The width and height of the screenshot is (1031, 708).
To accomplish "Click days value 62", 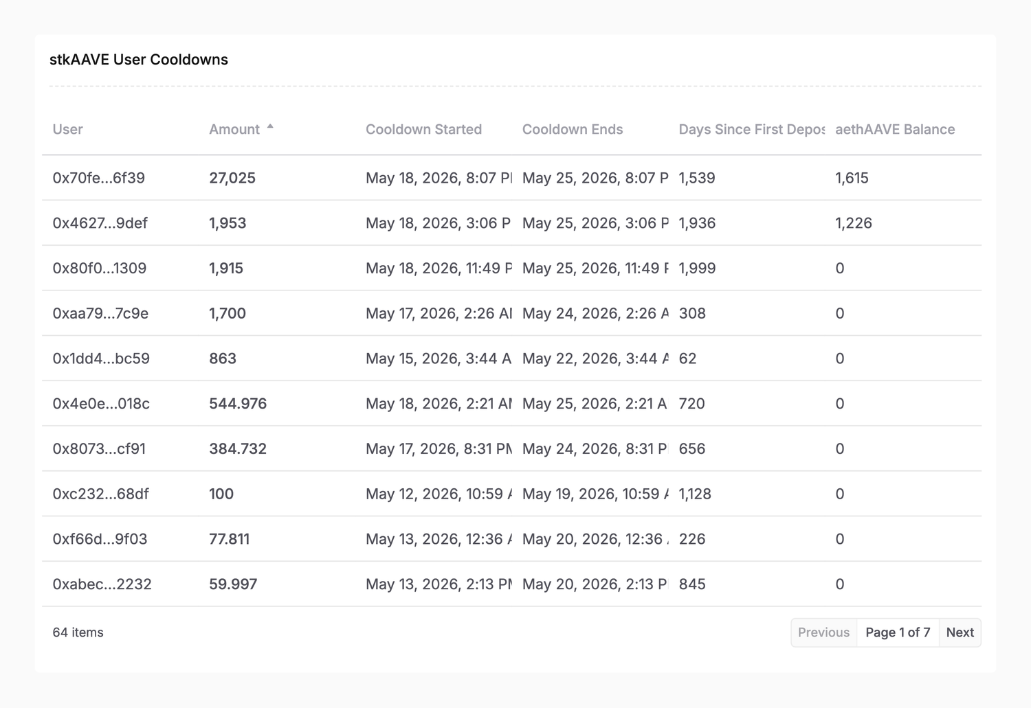I will tap(687, 358).
